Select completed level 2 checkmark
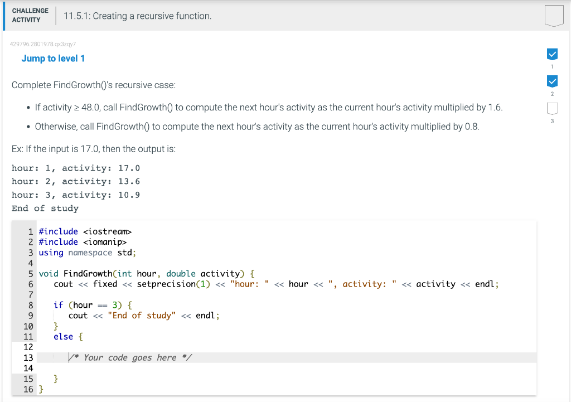The width and height of the screenshot is (571, 402). 552,81
